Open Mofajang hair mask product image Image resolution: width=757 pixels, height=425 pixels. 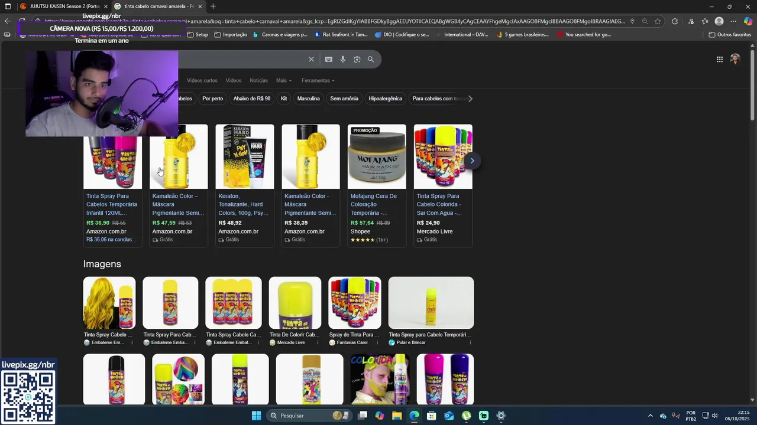(x=377, y=156)
